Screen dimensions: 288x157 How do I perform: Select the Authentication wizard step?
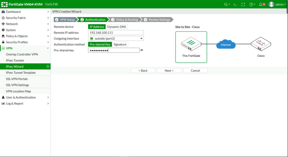pos(93,19)
